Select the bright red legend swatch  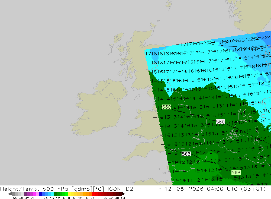(x=93, y=194)
